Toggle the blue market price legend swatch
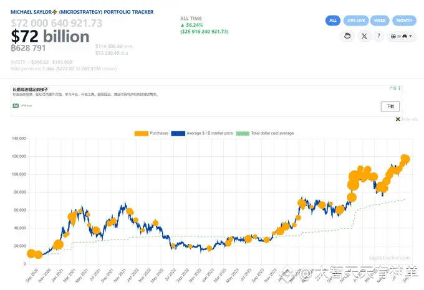Viewport: 424px width, 290px height. pos(178,133)
